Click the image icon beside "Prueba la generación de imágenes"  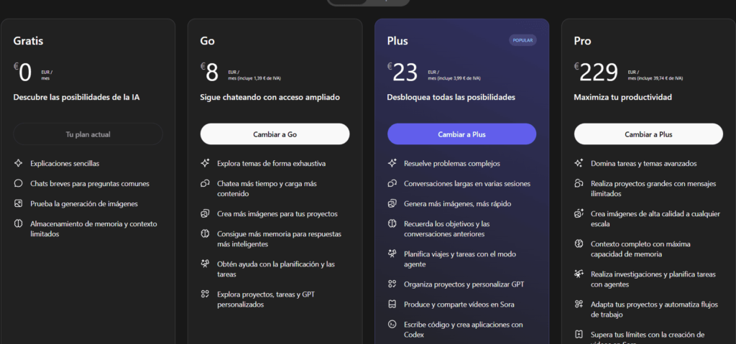pos(19,204)
